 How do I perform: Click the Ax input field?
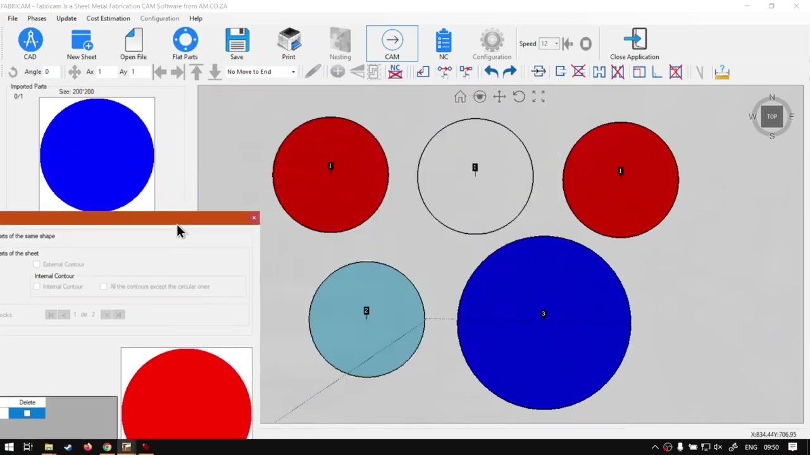[x=105, y=72]
